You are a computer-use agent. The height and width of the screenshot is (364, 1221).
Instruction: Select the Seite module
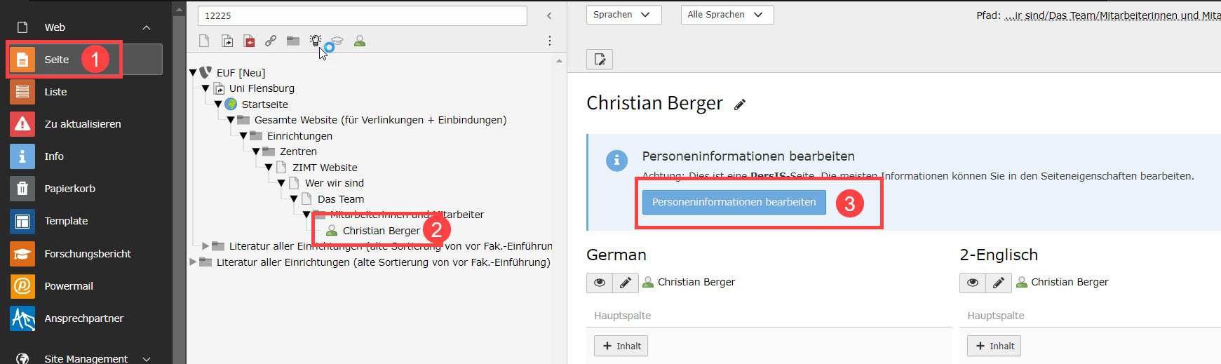(x=57, y=60)
